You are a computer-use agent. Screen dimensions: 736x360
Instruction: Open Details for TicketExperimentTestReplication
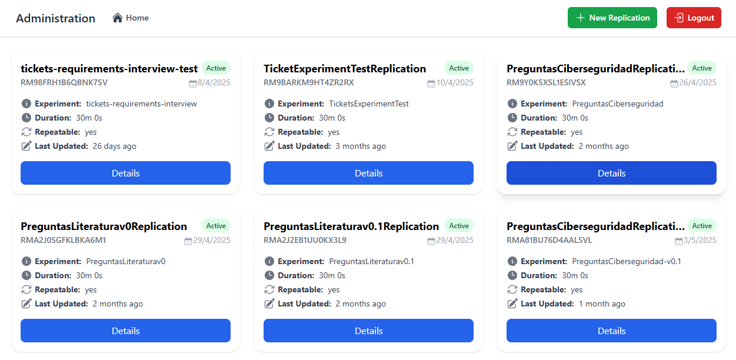pos(368,173)
